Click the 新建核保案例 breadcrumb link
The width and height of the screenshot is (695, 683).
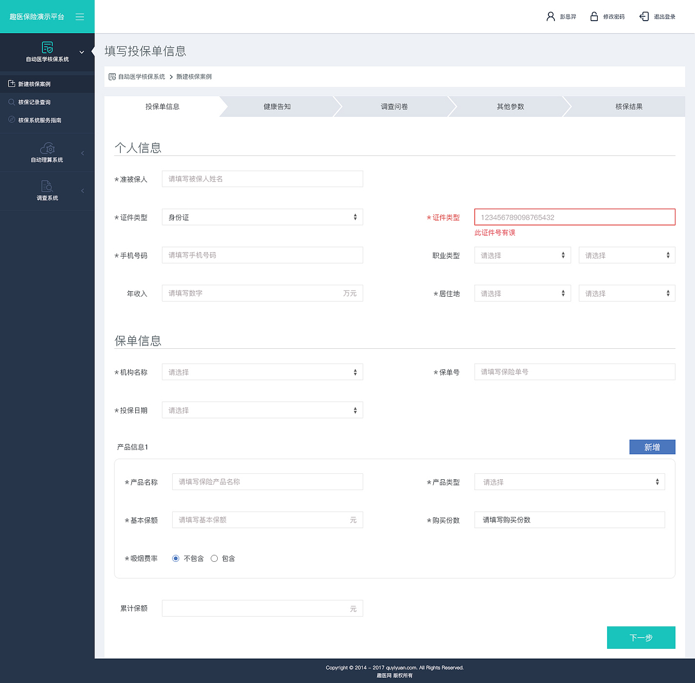point(194,77)
